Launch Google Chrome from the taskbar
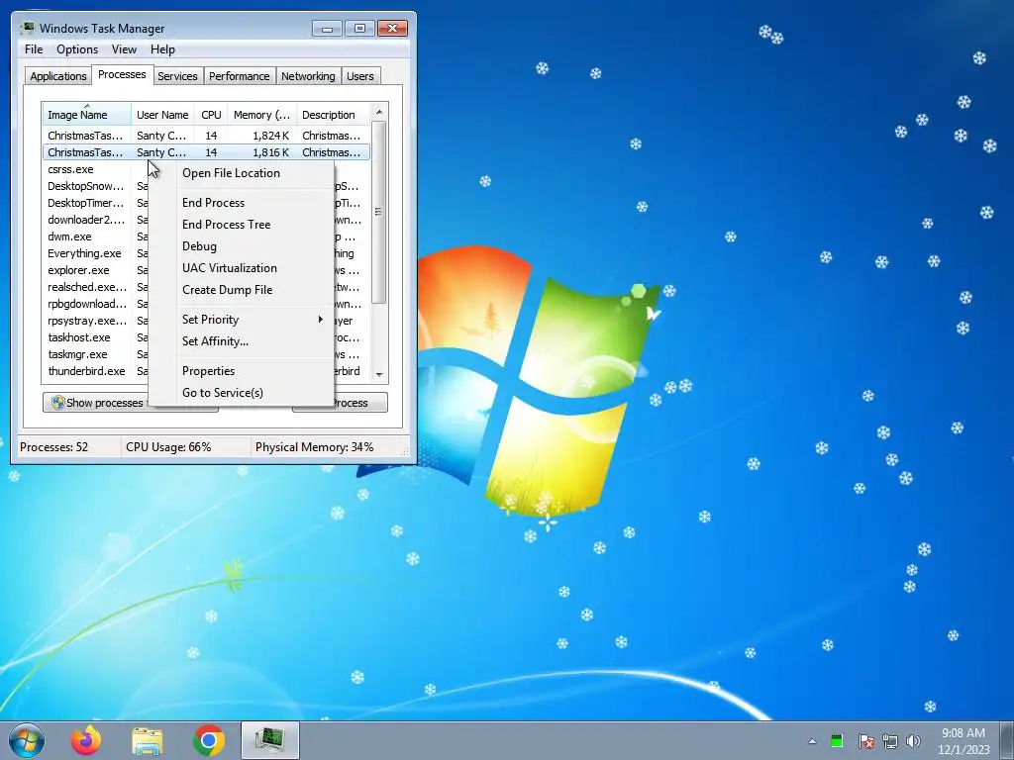Viewport: 1014px width, 760px height. (x=209, y=740)
